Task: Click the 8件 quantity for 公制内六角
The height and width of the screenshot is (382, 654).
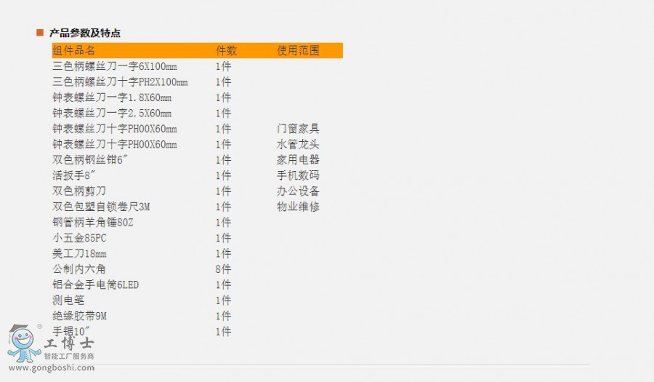Action: 223,269
